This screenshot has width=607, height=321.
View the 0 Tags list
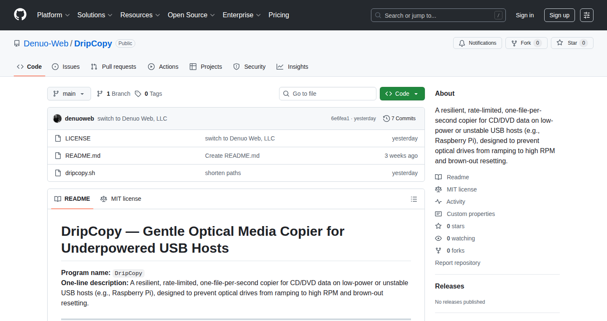click(148, 94)
